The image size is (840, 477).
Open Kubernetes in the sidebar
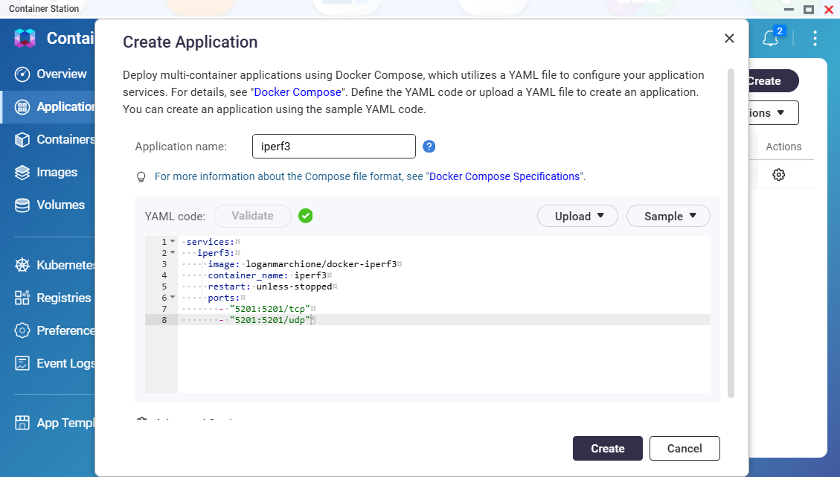click(x=48, y=265)
